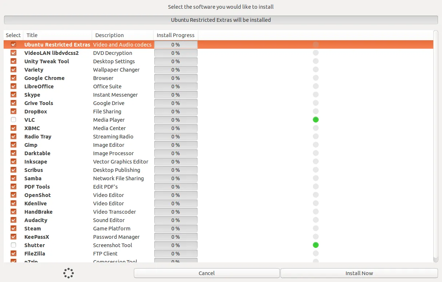442x282 pixels.
Task: Sort by the Title column header
Action: tap(57, 35)
